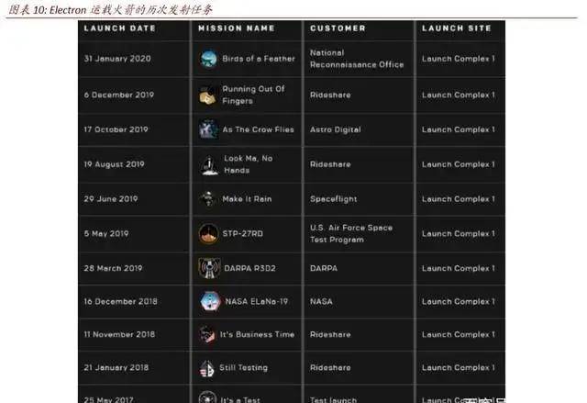Select the date 21 January 2018

click(x=116, y=368)
